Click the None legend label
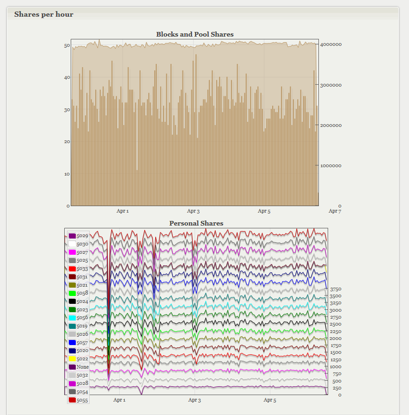 pyautogui.click(x=83, y=367)
